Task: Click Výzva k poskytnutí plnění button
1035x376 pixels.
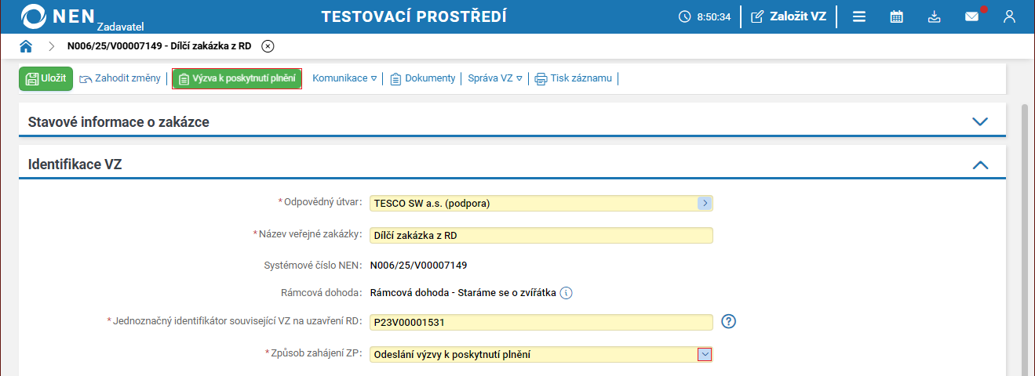Action: point(237,78)
